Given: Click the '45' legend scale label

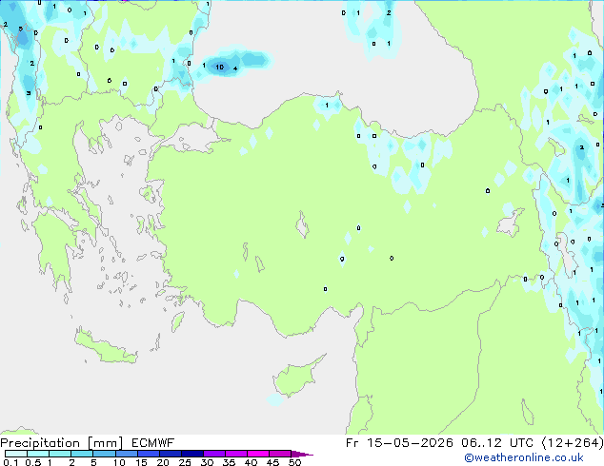Looking at the screenshot, I should click(x=272, y=462).
